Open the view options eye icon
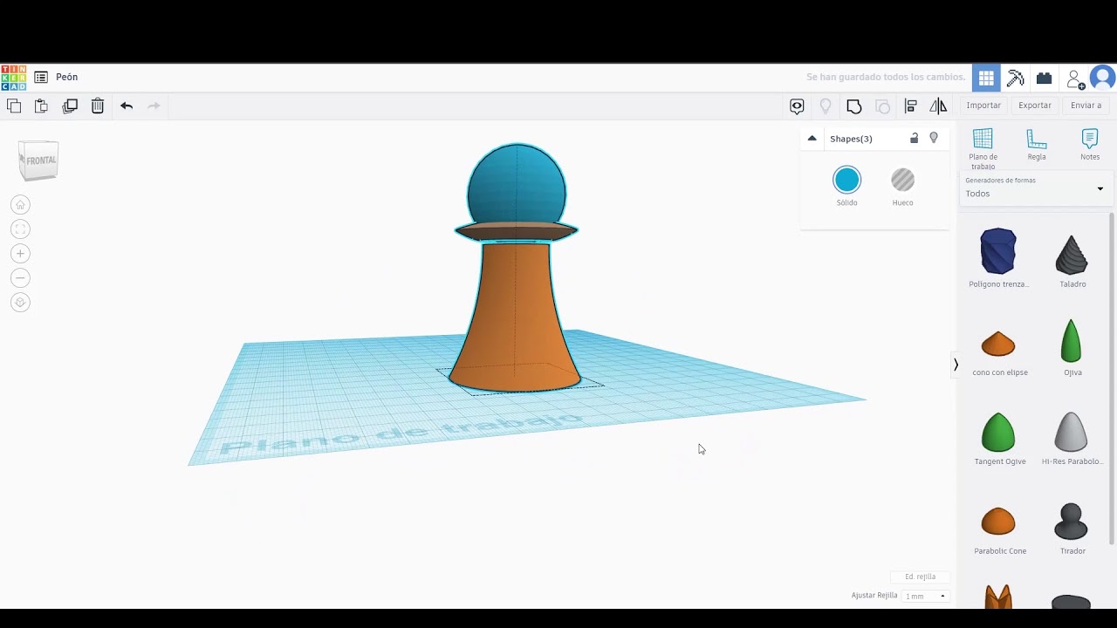The height and width of the screenshot is (628, 1117). click(x=797, y=106)
